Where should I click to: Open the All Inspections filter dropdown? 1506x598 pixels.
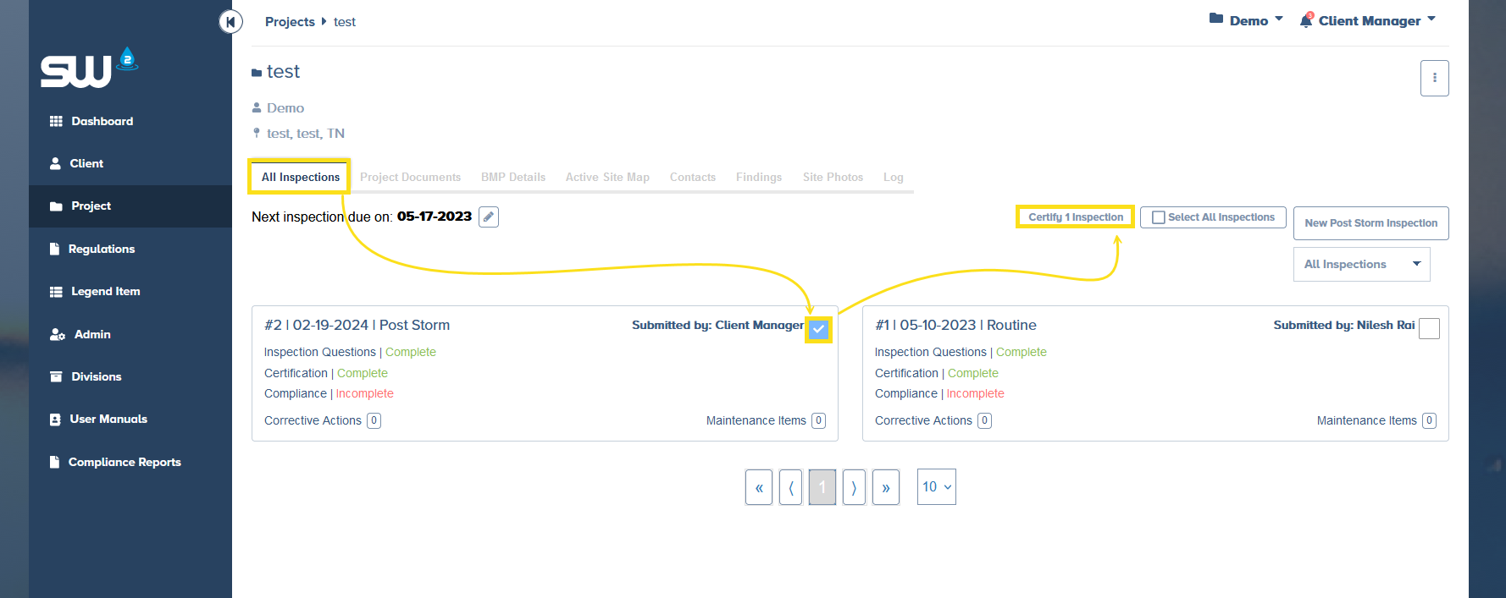tap(1361, 265)
